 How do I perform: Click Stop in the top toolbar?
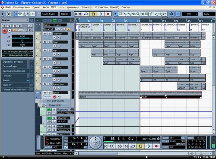tap(93, 14)
